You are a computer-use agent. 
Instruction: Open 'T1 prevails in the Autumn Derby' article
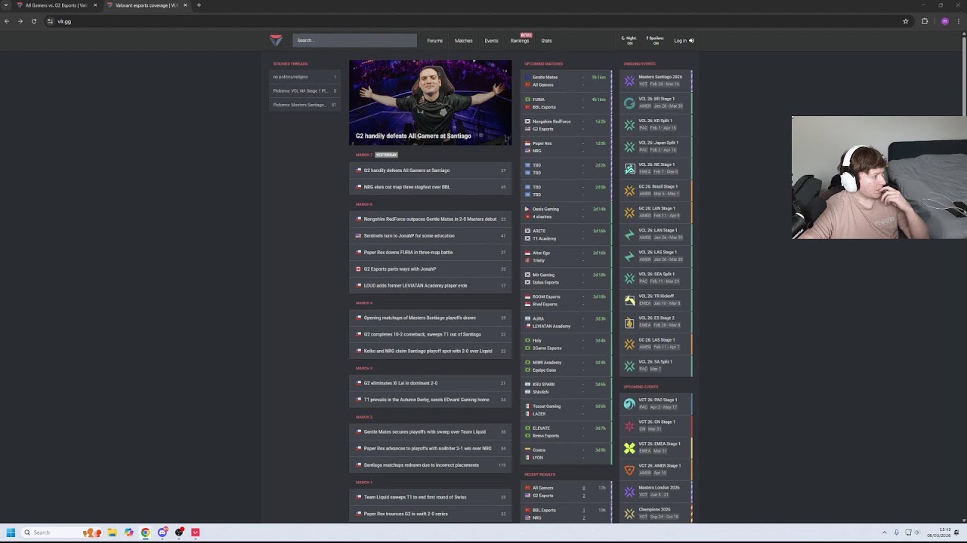point(431,400)
